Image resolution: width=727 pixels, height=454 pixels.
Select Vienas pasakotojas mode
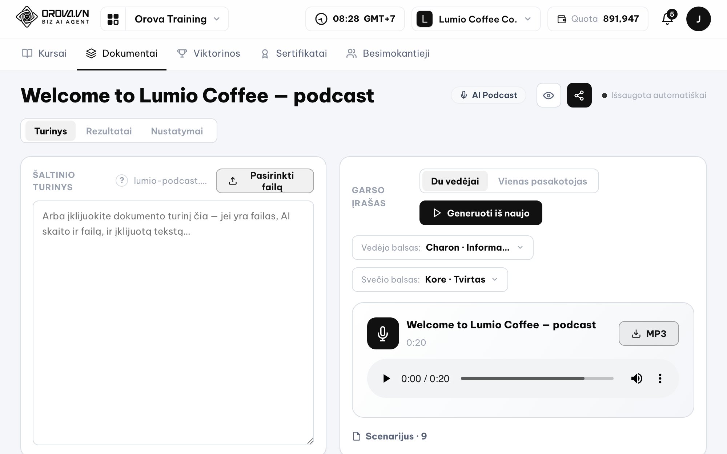pyautogui.click(x=542, y=181)
